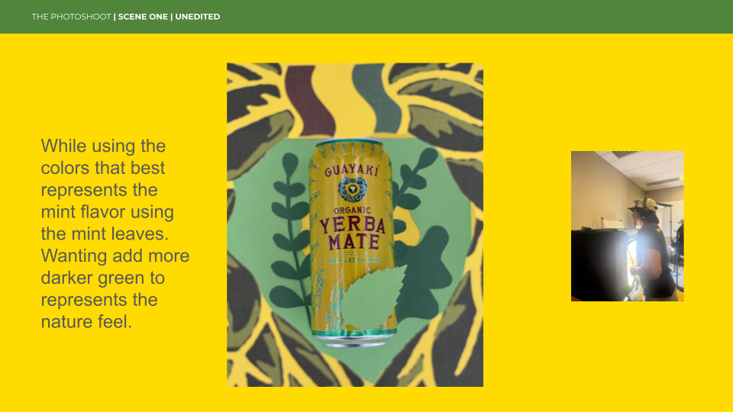The image size is (733, 412).
Task: Click the "THE PHOTOSHOOT" header text
Action: (71, 17)
